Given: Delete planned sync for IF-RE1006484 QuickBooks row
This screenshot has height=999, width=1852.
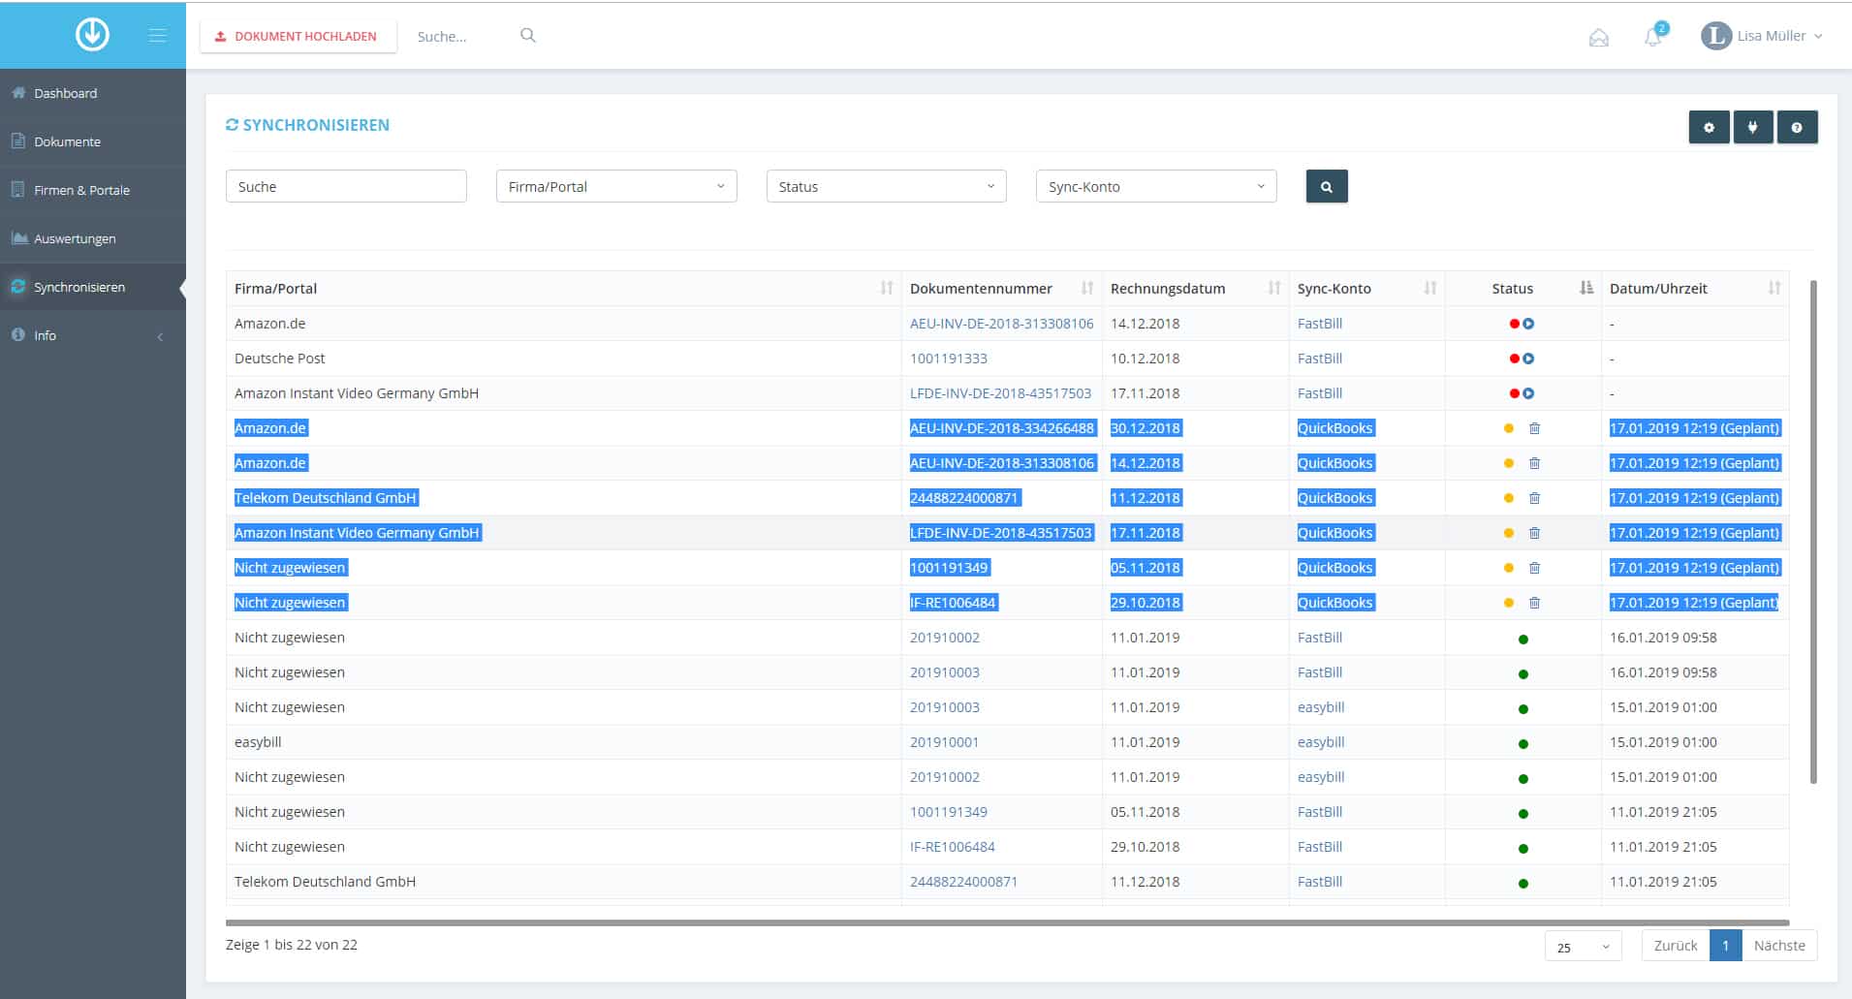Looking at the screenshot, I should coord(1534,603).
